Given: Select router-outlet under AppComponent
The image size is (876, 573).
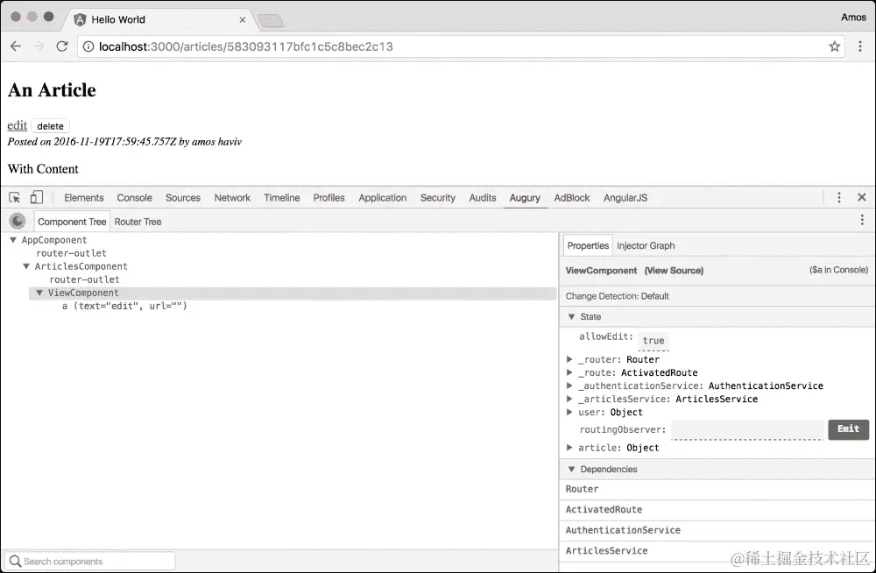Looking at the screenshot, I should pyautogui.click(x=71, y=253).
